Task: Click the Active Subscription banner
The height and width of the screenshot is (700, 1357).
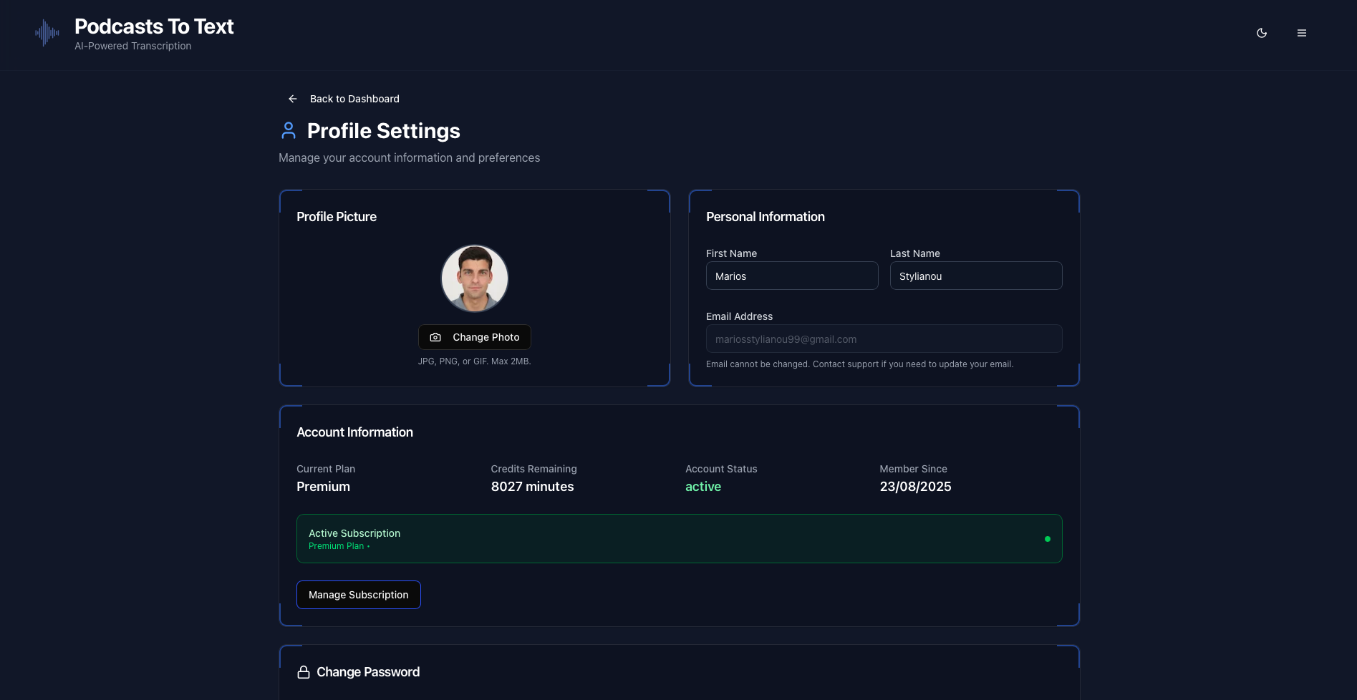Action: pos(680,538)
